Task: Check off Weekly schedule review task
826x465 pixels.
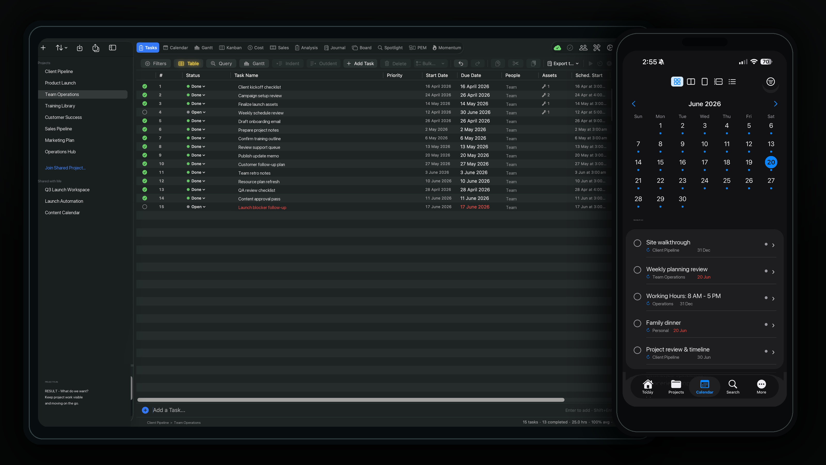Action: point(145,112)
